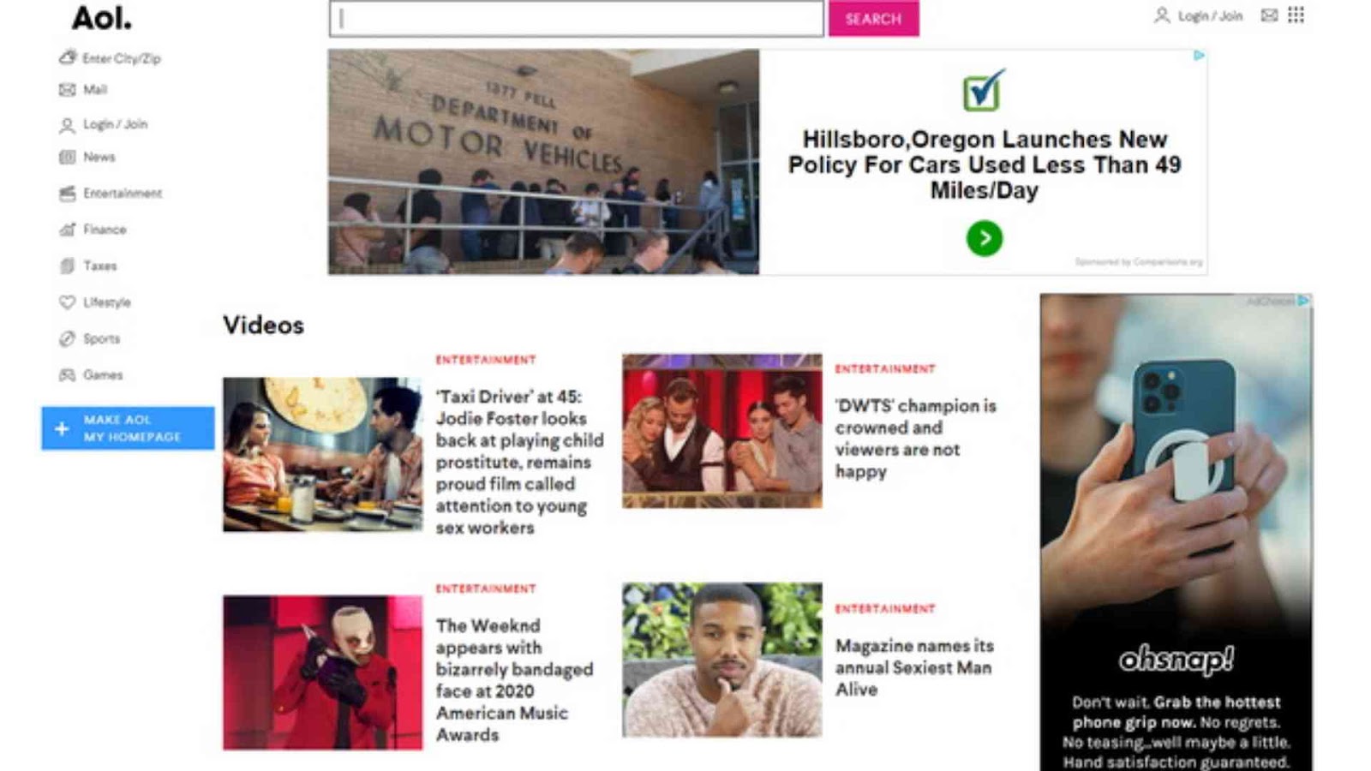Click the pink SEARCH button
The width and height of the screenshot is (1371, 771).
tap(873, 19)
